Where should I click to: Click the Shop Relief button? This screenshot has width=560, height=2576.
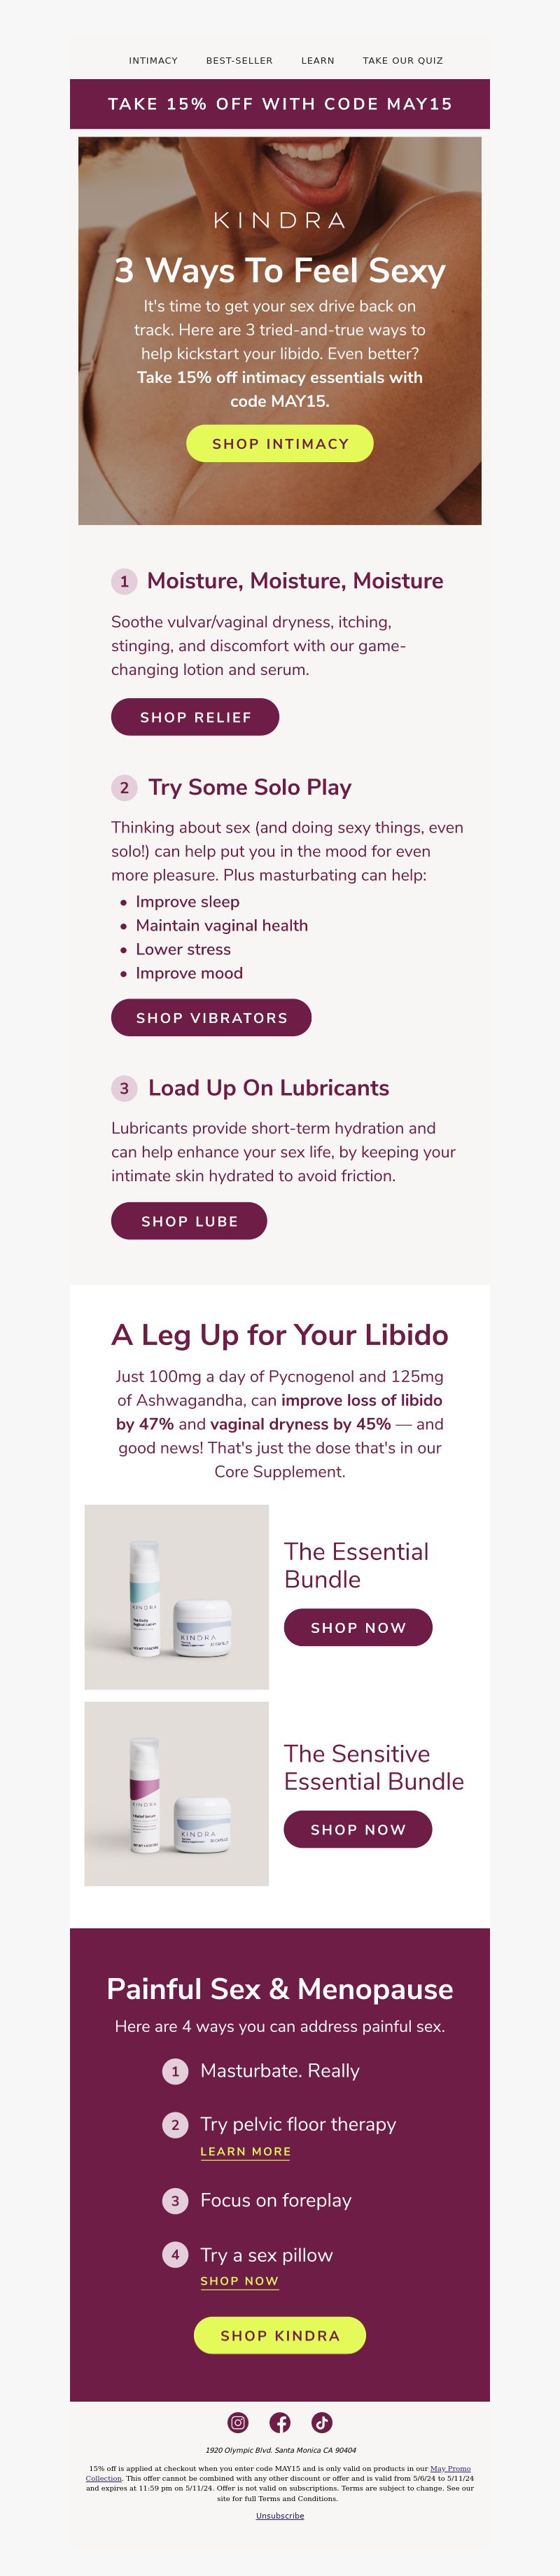coord(195,717)
